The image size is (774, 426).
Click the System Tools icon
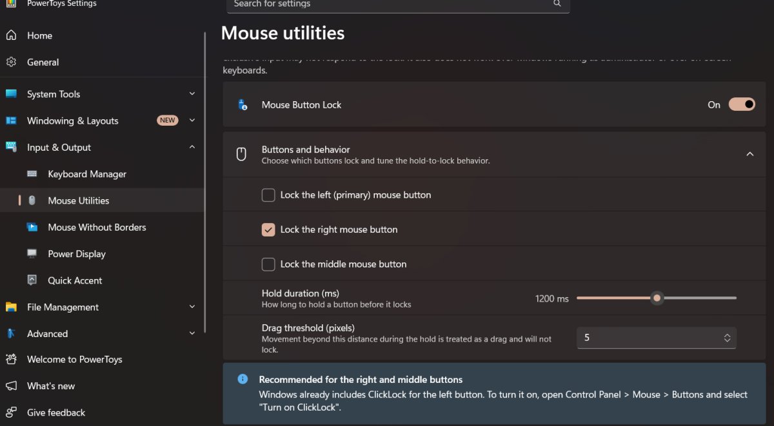[x=11, y=94]
